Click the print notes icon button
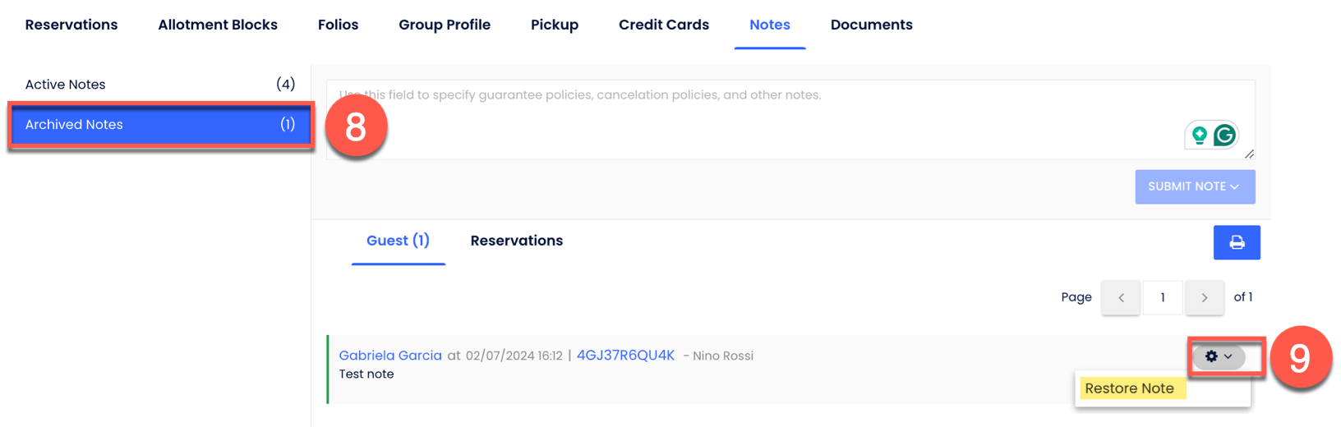1341x427 pixels. coord(1236,242)
